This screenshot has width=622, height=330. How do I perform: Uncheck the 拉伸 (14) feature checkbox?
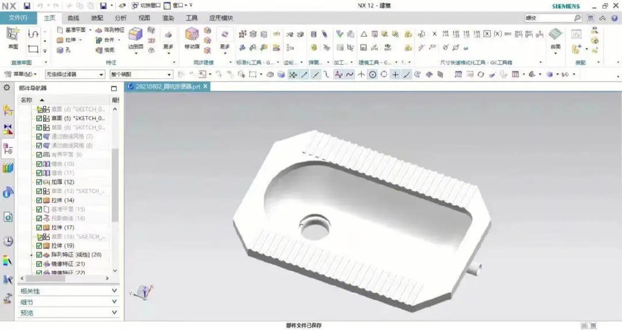39,200
